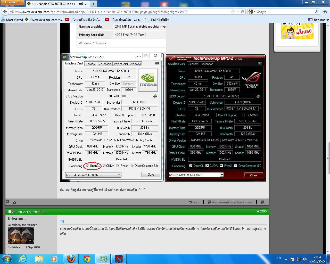Reload the current page
Image resolution: width=330 pixels, height=264 pixels.
coord(242,12)
